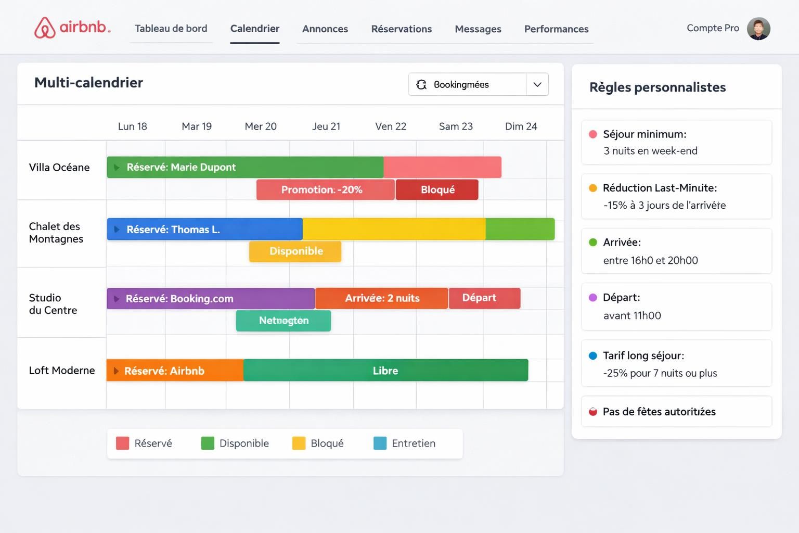Screen dimensions: 799x533
Task: Open the profile avatar menu
Action: click(x=758, y=29)
